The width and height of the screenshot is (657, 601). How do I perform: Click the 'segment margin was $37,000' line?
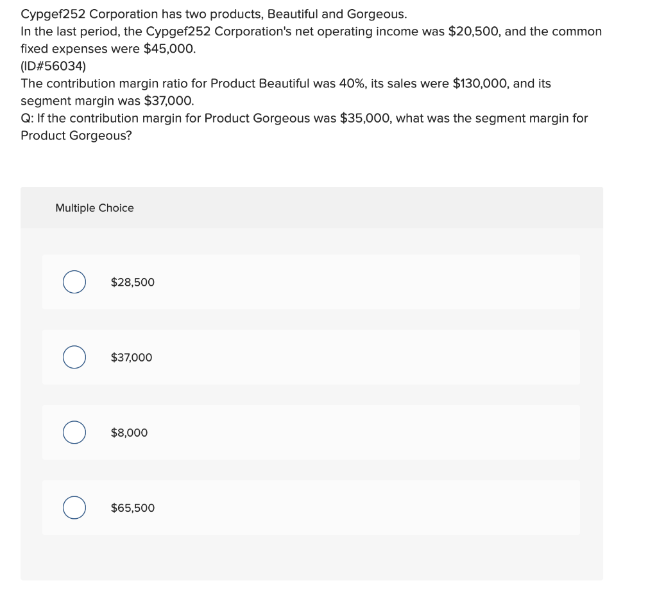tap(107, 101)
